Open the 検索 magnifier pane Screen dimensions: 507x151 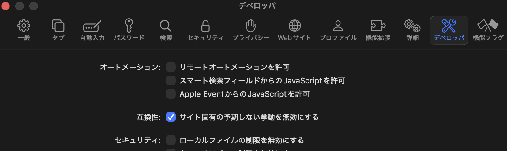(166, 30)
